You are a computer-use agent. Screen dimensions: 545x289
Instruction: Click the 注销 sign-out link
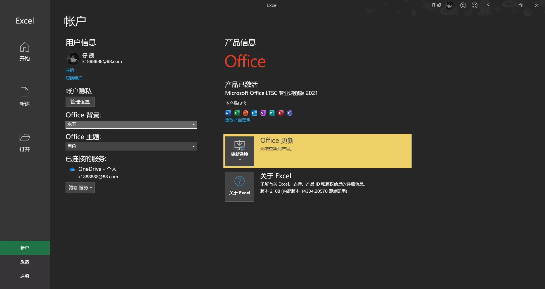pyautogui.click(x=70, y=70)
